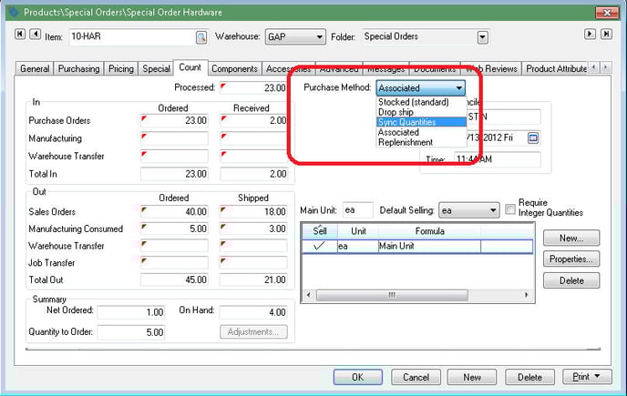
Task: Go to the previous item record
Action: tap(35, 36)
